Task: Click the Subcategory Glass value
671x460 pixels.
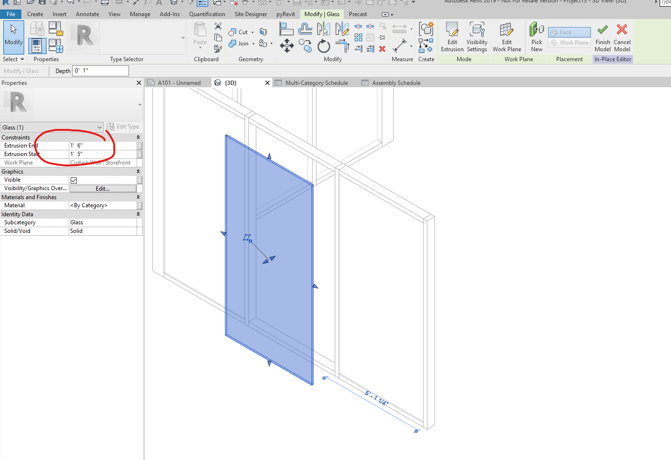Action: [103, 222]
